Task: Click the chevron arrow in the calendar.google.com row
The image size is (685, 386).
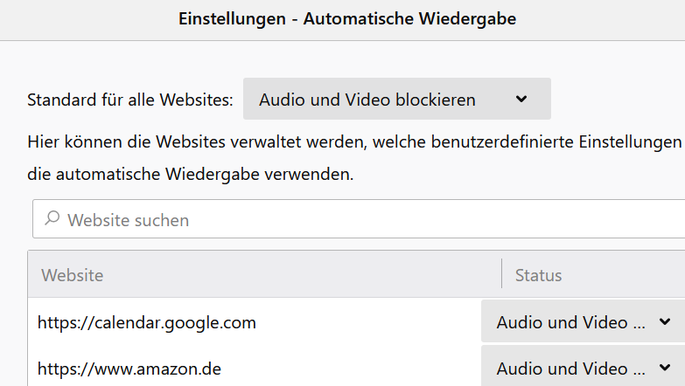Action: (x=663, y=321)
